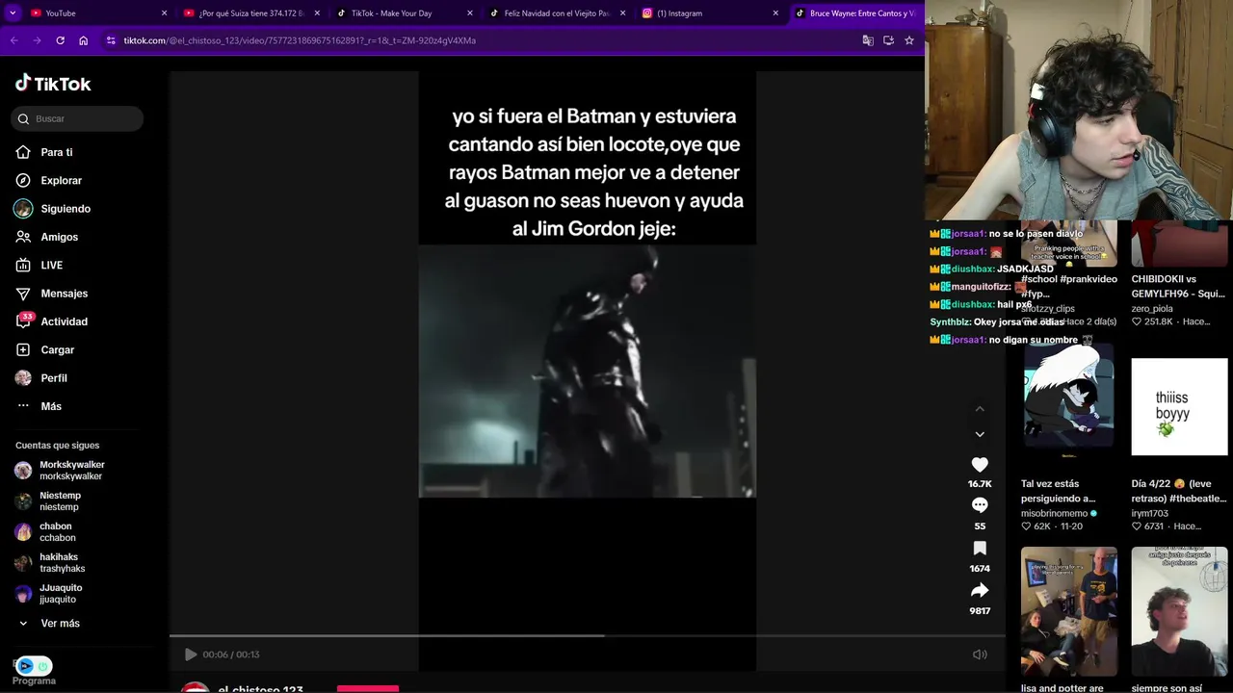Viewport: 1233px width, 693px height.
Task: Open thiiiss boyyy video thumbnail
Action: [x=1179, y=406]
